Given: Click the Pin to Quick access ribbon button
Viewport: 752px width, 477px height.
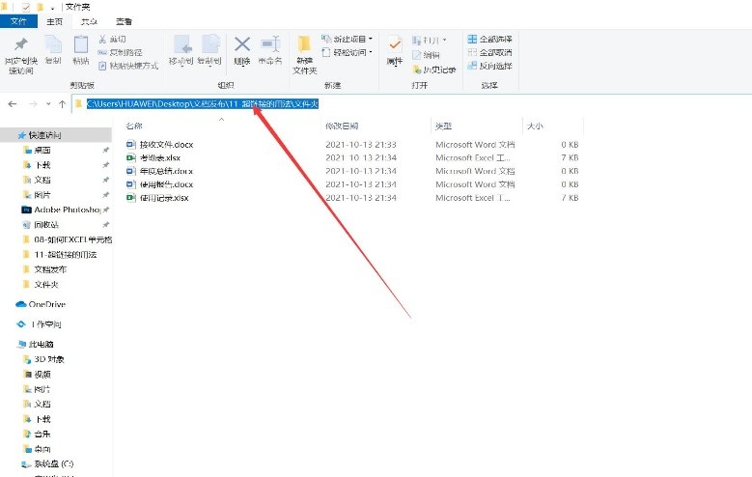Looking at the screenshot, I should point(20,55).
